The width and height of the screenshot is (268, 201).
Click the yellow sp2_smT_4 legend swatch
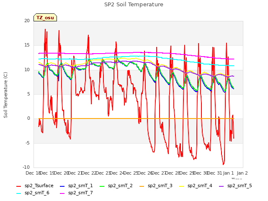point(181,186)
